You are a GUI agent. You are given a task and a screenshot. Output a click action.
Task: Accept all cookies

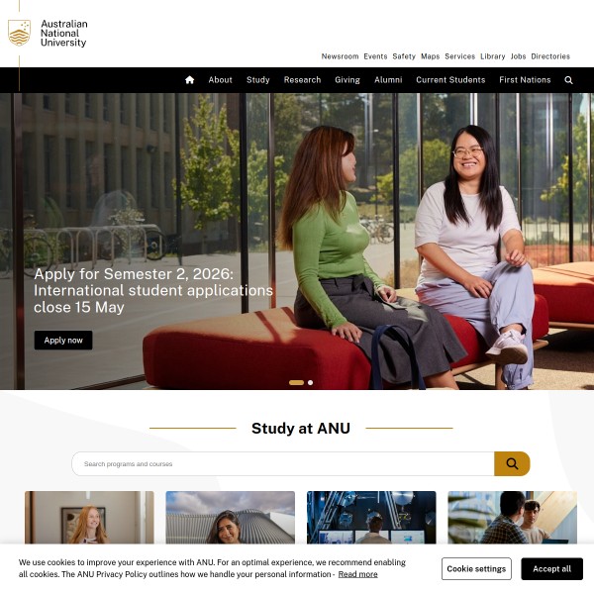pyautogui.click(x=551, y=568)
